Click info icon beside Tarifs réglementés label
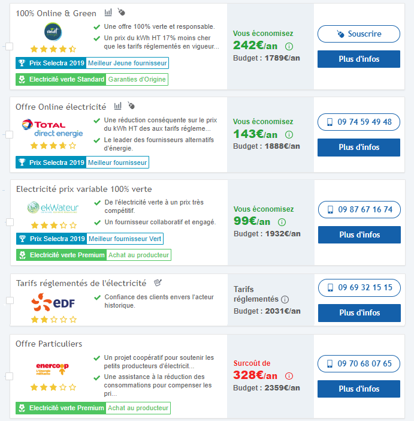This screenshot has width=414, height=421. pos(285,299)
